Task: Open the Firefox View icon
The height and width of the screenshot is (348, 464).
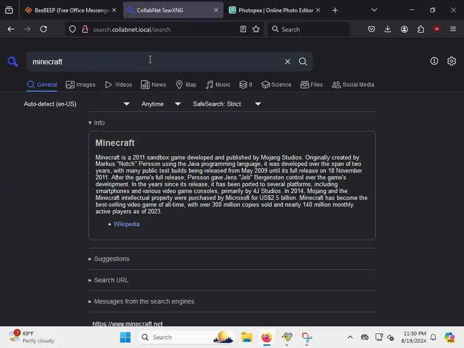Action: 9,10
